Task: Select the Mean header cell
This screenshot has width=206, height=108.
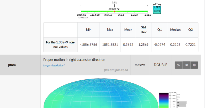Action: [128, 30]
